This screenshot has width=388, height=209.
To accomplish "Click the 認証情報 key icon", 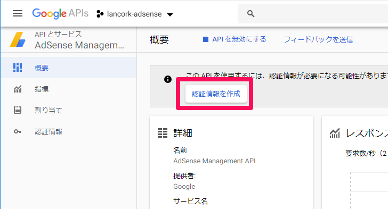I will pos(18,132).
